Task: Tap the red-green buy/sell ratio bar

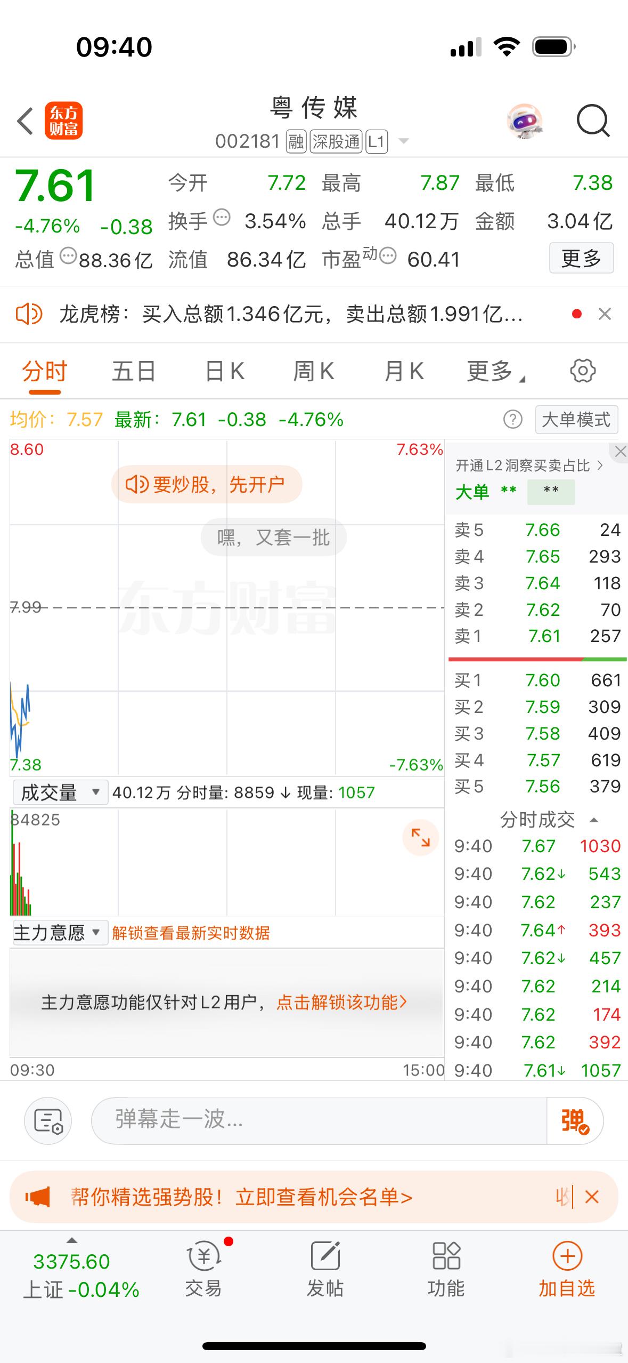Action: click(537, 660)
